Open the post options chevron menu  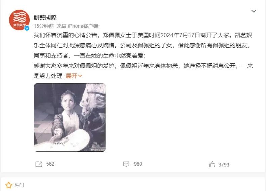coord(254,11)
